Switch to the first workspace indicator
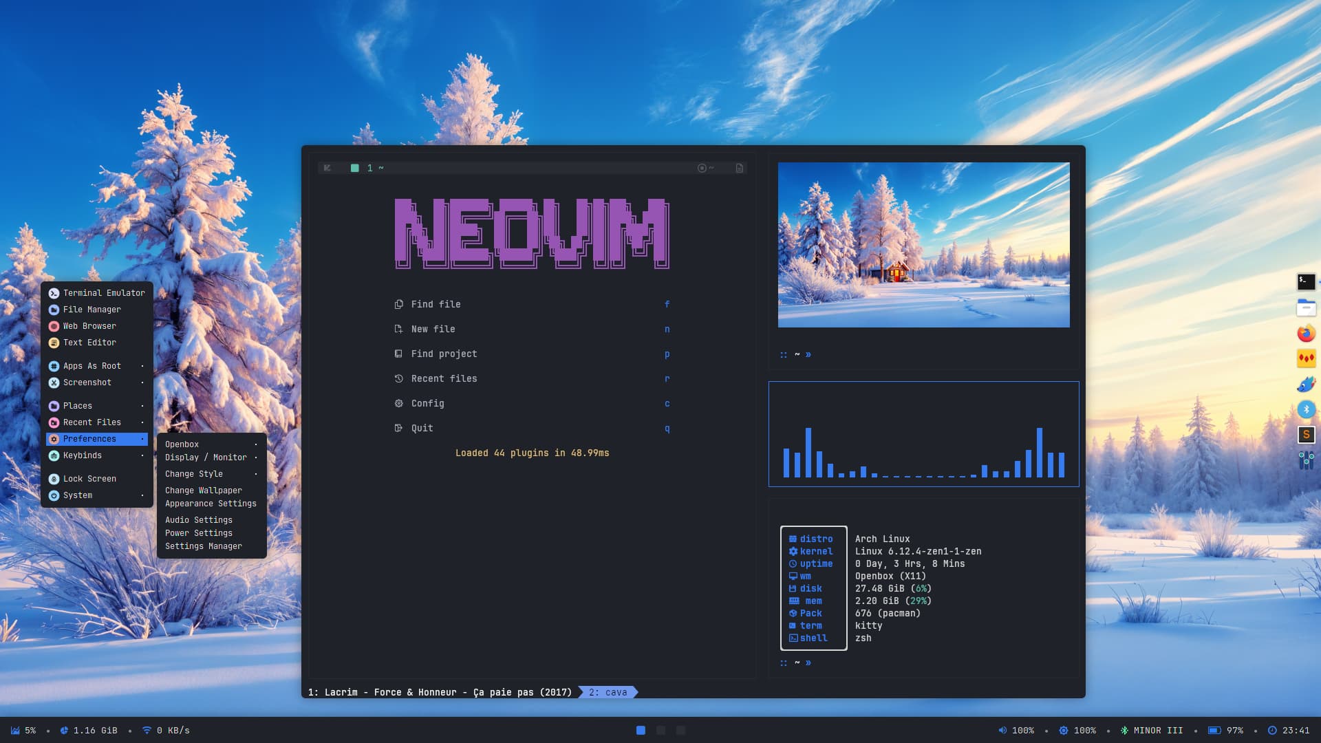This screenshot has height=743, width=1321. (641, 731)
